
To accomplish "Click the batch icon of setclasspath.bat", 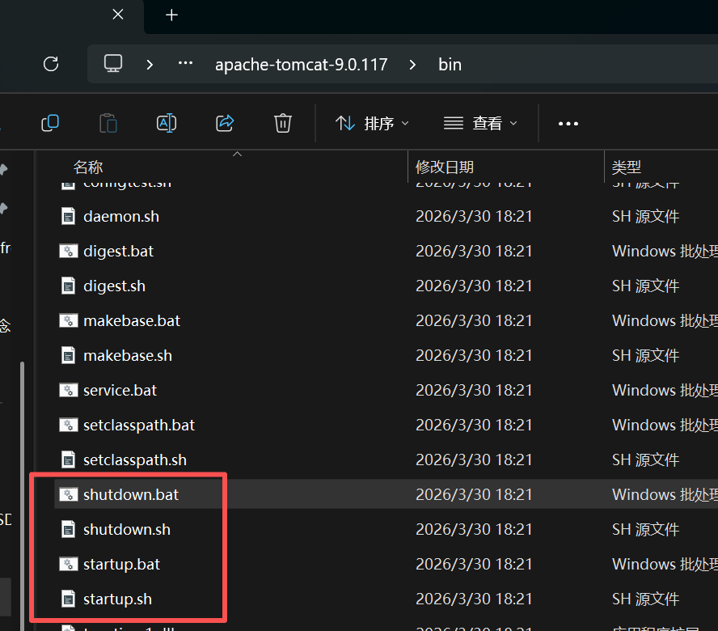I will (68, 425).
